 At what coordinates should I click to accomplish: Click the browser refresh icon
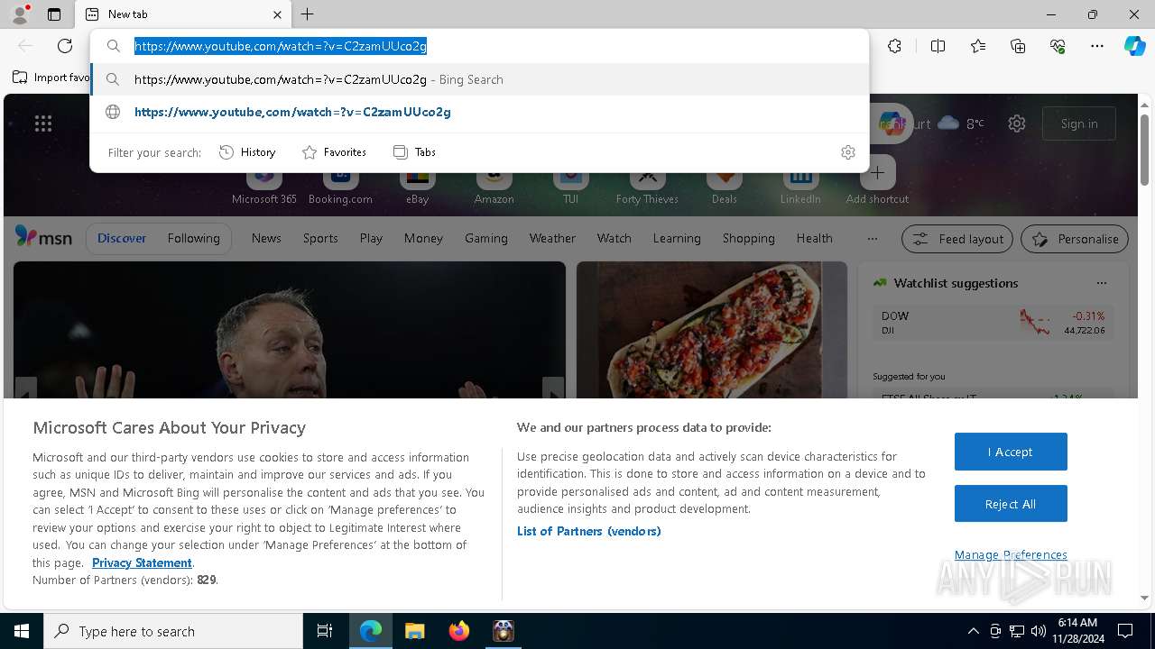pos(65,46)
